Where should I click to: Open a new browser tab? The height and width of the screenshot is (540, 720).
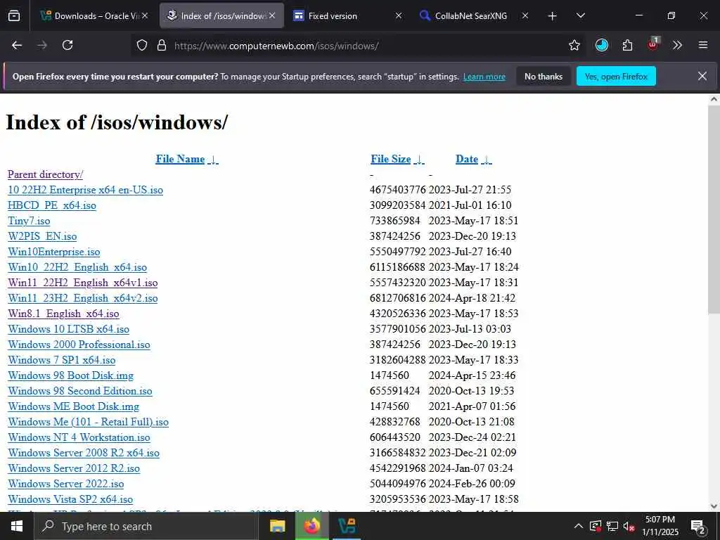point(553,16)
